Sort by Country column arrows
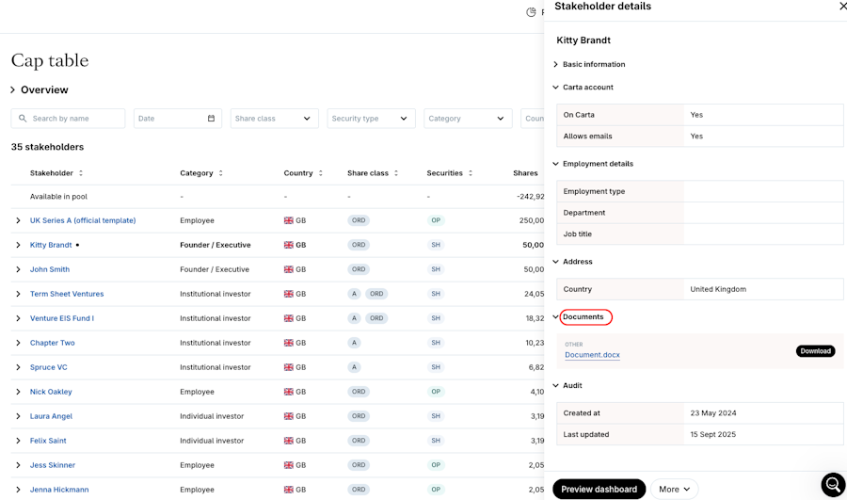 (x=321, y=173)
